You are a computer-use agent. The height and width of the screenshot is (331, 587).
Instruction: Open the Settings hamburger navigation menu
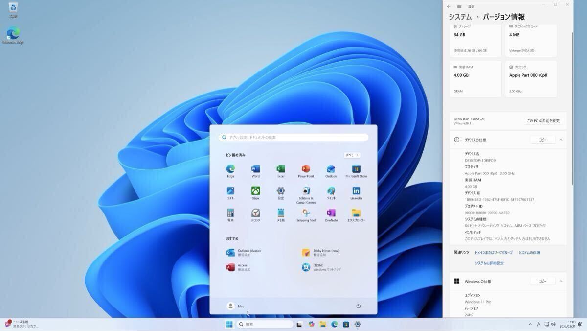(x=459, y=6)
